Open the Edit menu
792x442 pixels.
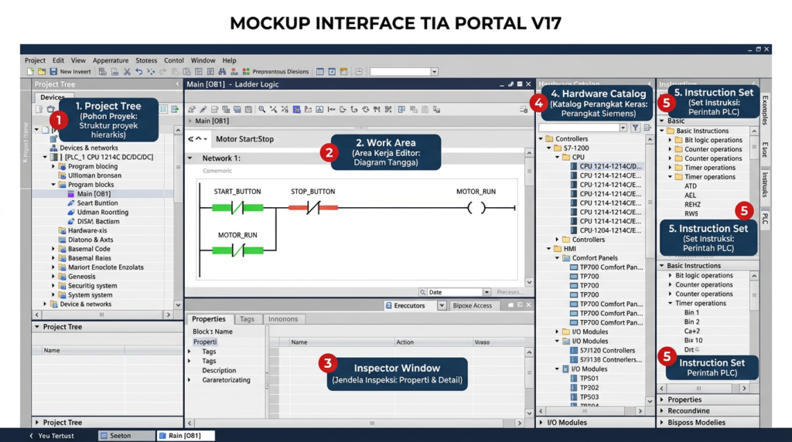[x=58, y=60]
